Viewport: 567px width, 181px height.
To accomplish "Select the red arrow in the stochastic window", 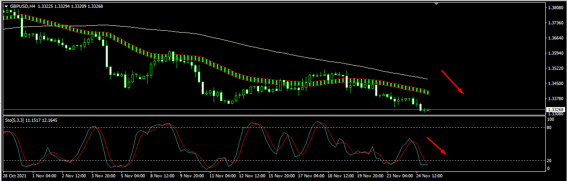I will click(436, 146).
